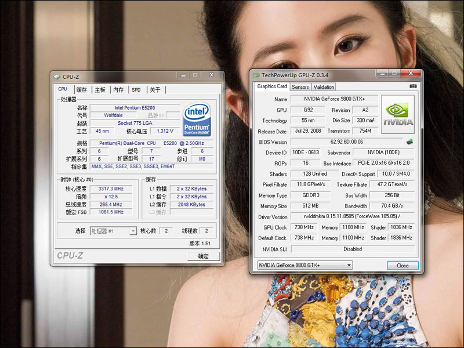
Task: Click the 2048 KBytes L2 cache value
Action: pyautogui.click(x=191, y=205)
